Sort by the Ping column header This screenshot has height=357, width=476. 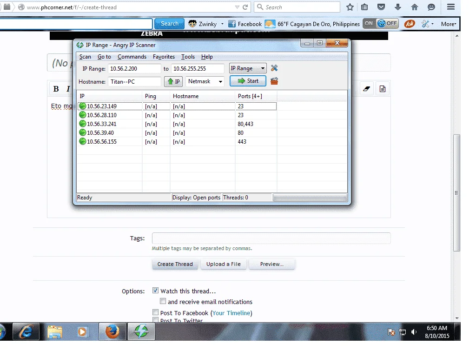click(156, 96)
